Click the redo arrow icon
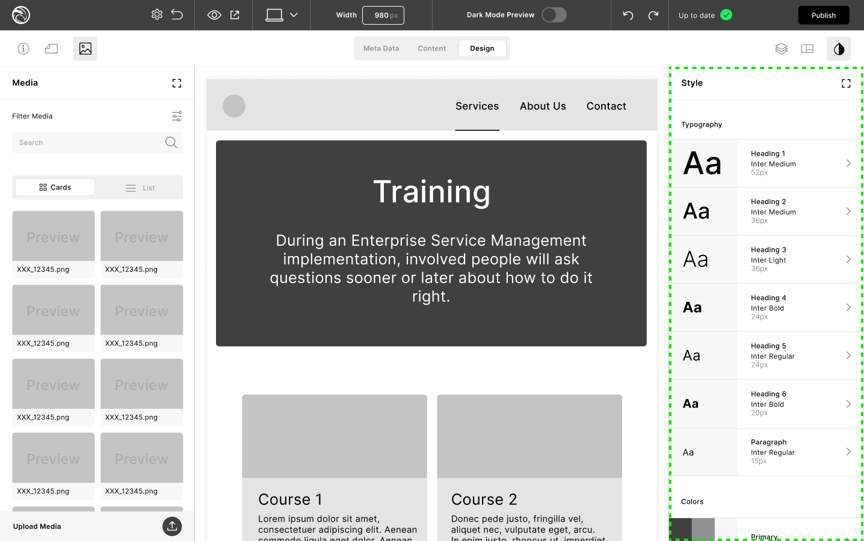Viewport: 864px width, 541px height. (x=653, y=15)
